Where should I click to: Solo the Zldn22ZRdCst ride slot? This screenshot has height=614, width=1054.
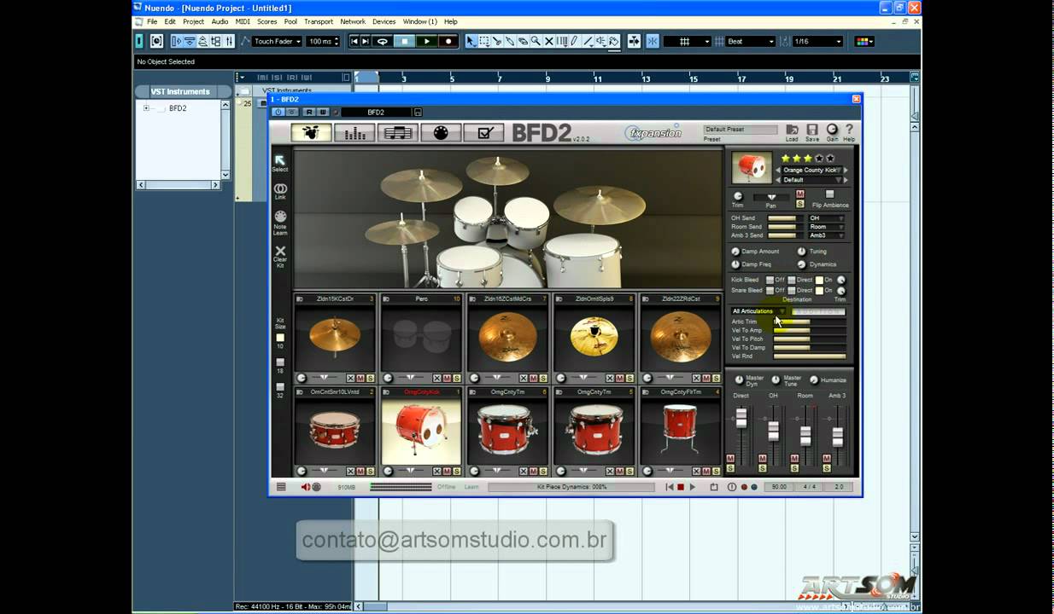pos(716,378)
